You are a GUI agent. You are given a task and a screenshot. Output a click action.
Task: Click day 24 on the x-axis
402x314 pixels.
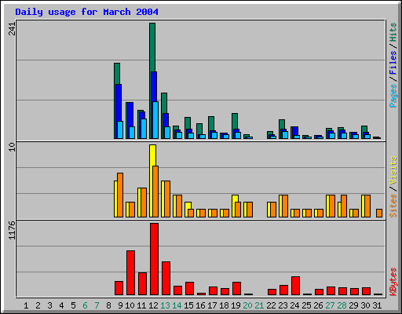pyautogui.click(x=294, y=305)
